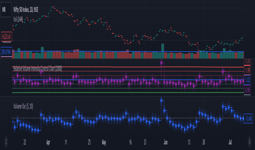The height and width of the screenshot is (150, 255).
Task: Click the -0.64% Volume Osc value label
Action: 248,119
